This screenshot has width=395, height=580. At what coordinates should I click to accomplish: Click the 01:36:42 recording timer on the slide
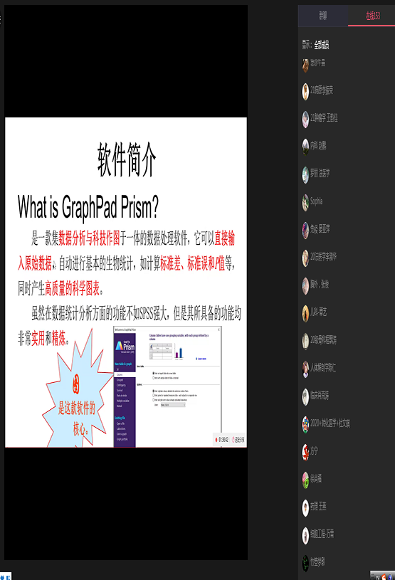(222, 440)
